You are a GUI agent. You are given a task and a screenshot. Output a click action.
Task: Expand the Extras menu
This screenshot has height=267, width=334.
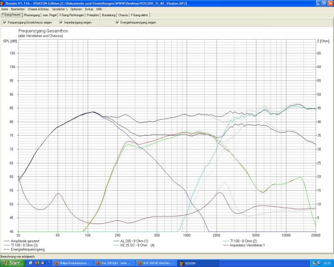tap(89, 9)
